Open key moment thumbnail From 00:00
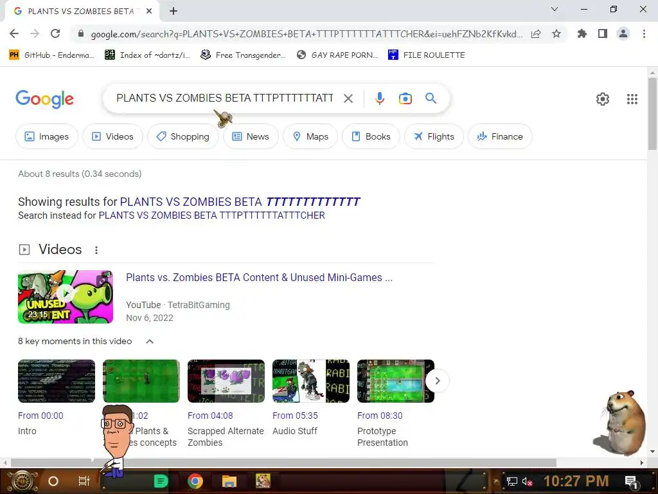This screenshot has width=658, height=494. point(57,381)
